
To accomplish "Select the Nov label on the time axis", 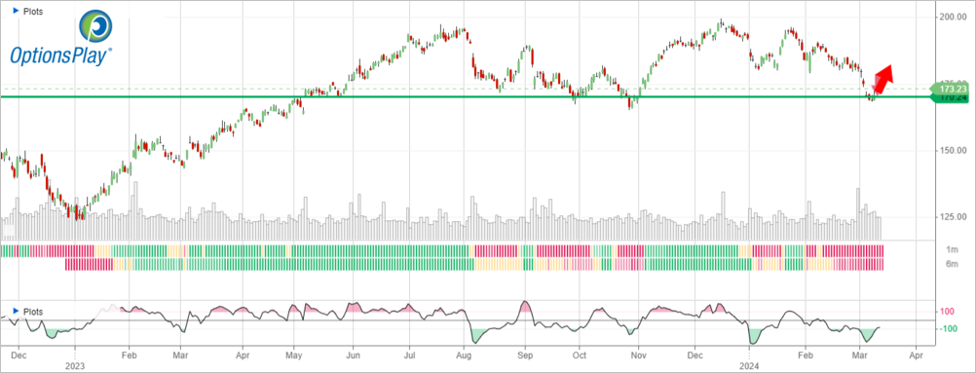I will point(639,354).
